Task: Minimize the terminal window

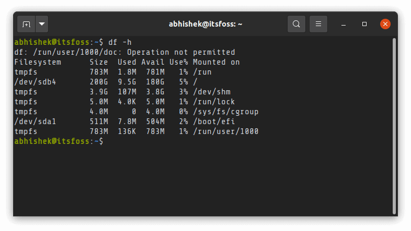Action: (x=344, y=24)
